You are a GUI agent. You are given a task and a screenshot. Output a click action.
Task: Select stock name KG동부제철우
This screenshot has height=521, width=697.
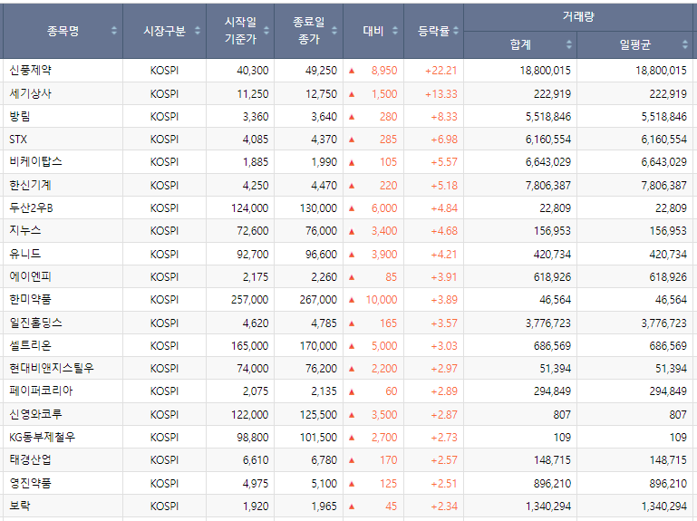[43, 438]
